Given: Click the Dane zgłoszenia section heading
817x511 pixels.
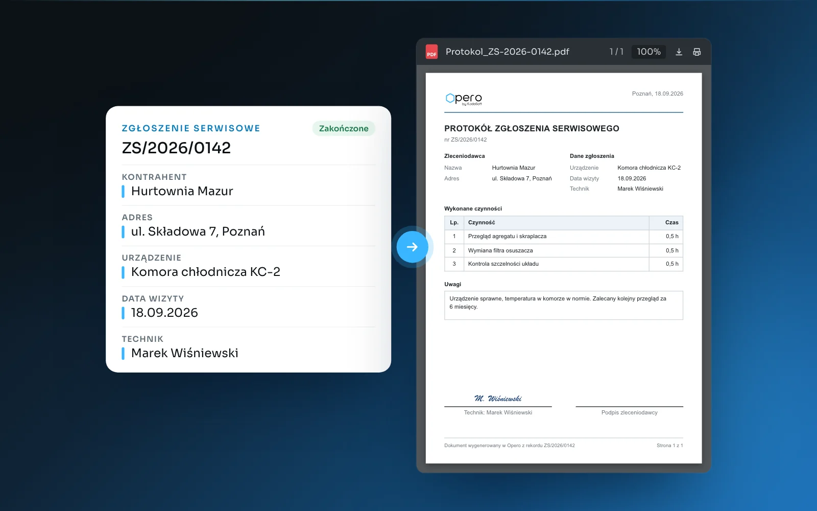Looking at the screenshot, I should 592,156.
